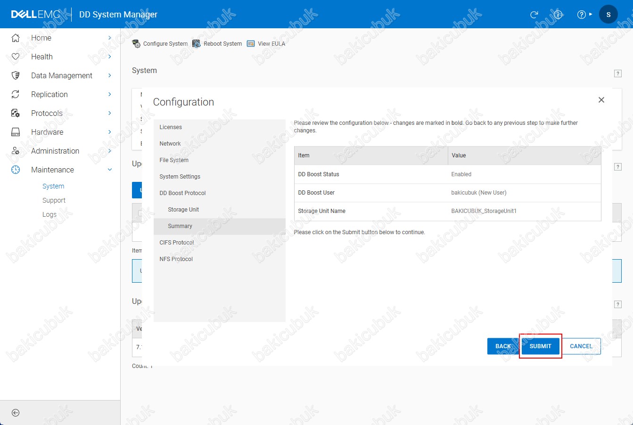633x425 pixels.
Task: Expand the Home menu chevron
Action: tap(110, 38)
